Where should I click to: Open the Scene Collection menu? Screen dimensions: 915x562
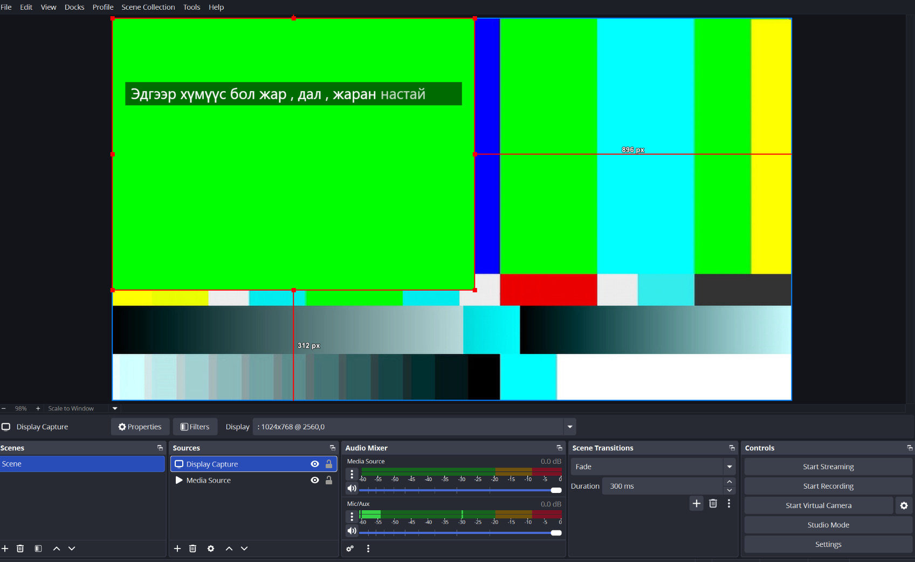148,7
